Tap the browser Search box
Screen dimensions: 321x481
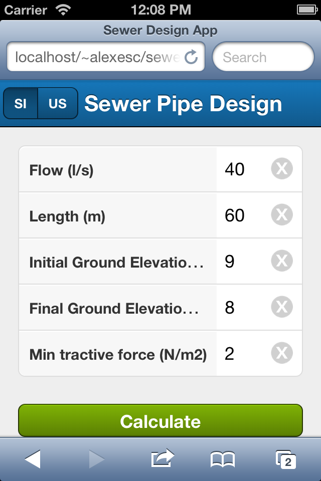(x=263, y=58)
